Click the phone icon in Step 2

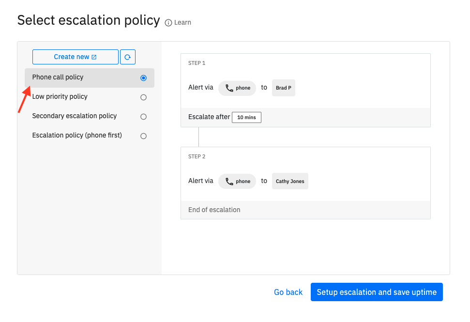[x=229, y=182]
